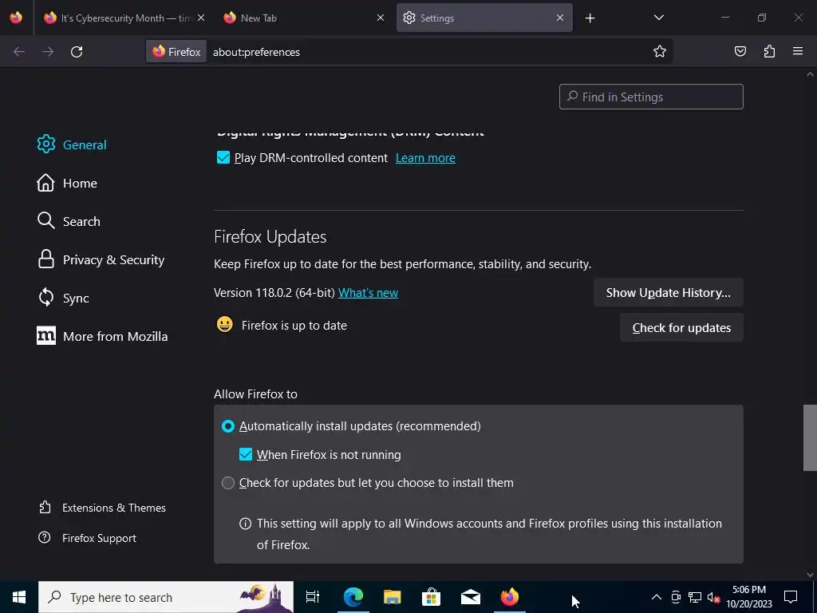
Task: Bookmark this page with the star
Action: click(660, 52)
